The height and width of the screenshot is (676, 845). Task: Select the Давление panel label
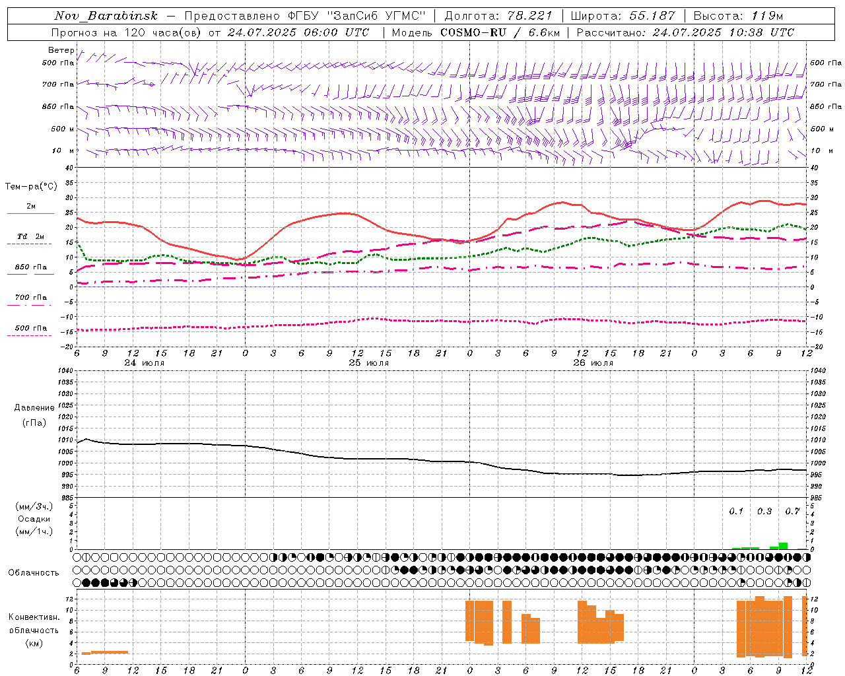34,408
